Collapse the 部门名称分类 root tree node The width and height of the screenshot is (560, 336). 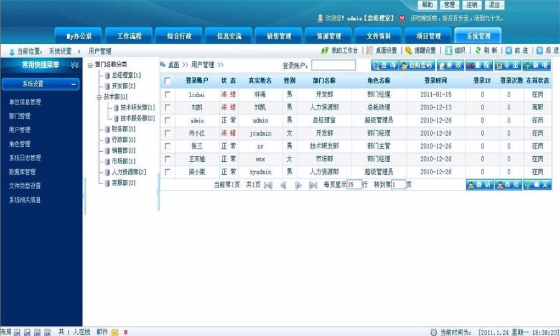91,65
